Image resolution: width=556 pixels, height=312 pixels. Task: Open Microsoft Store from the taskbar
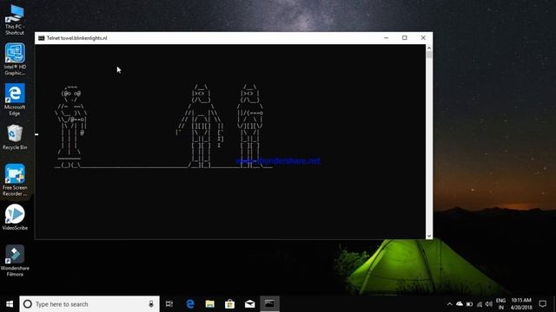pyautogui.click(x=229, y=304)
